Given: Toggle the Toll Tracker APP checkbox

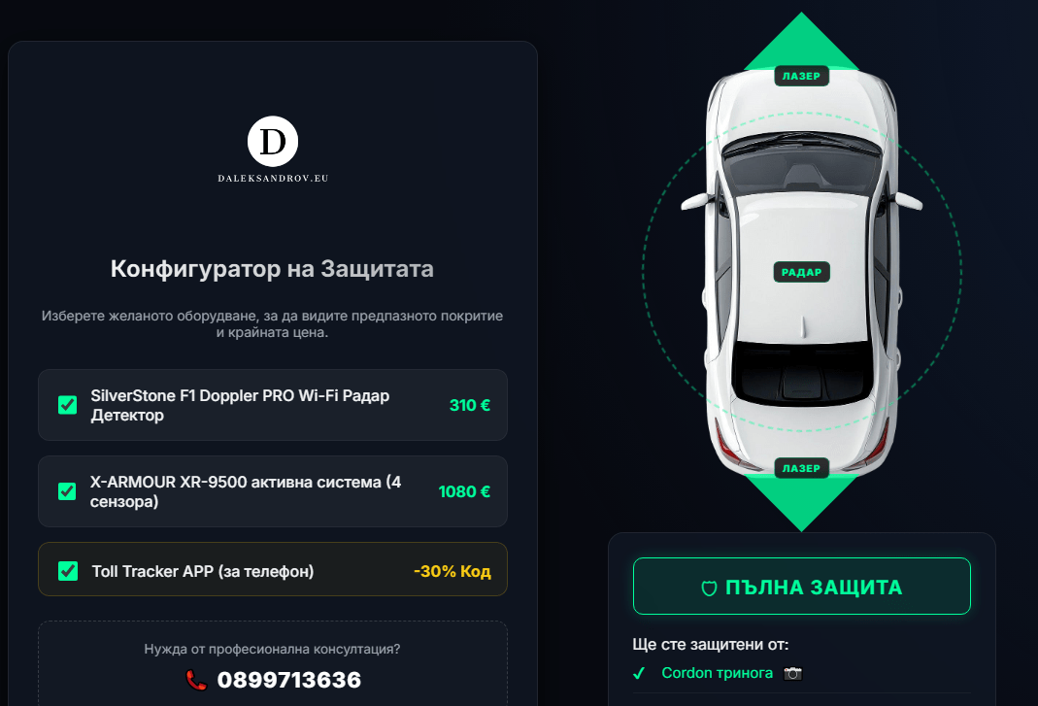Looking at the screenshot, I should click(x=68, y=571).
